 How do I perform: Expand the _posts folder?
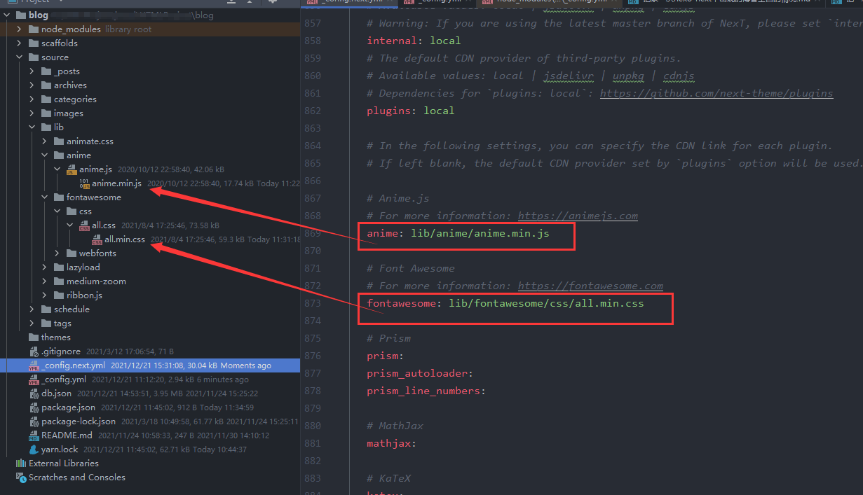pyautogui.click(x=32, y=71)
